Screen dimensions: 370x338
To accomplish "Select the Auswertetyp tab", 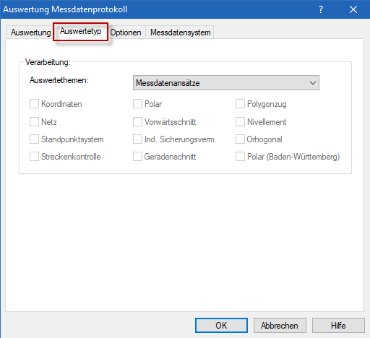I will [80, 31].
